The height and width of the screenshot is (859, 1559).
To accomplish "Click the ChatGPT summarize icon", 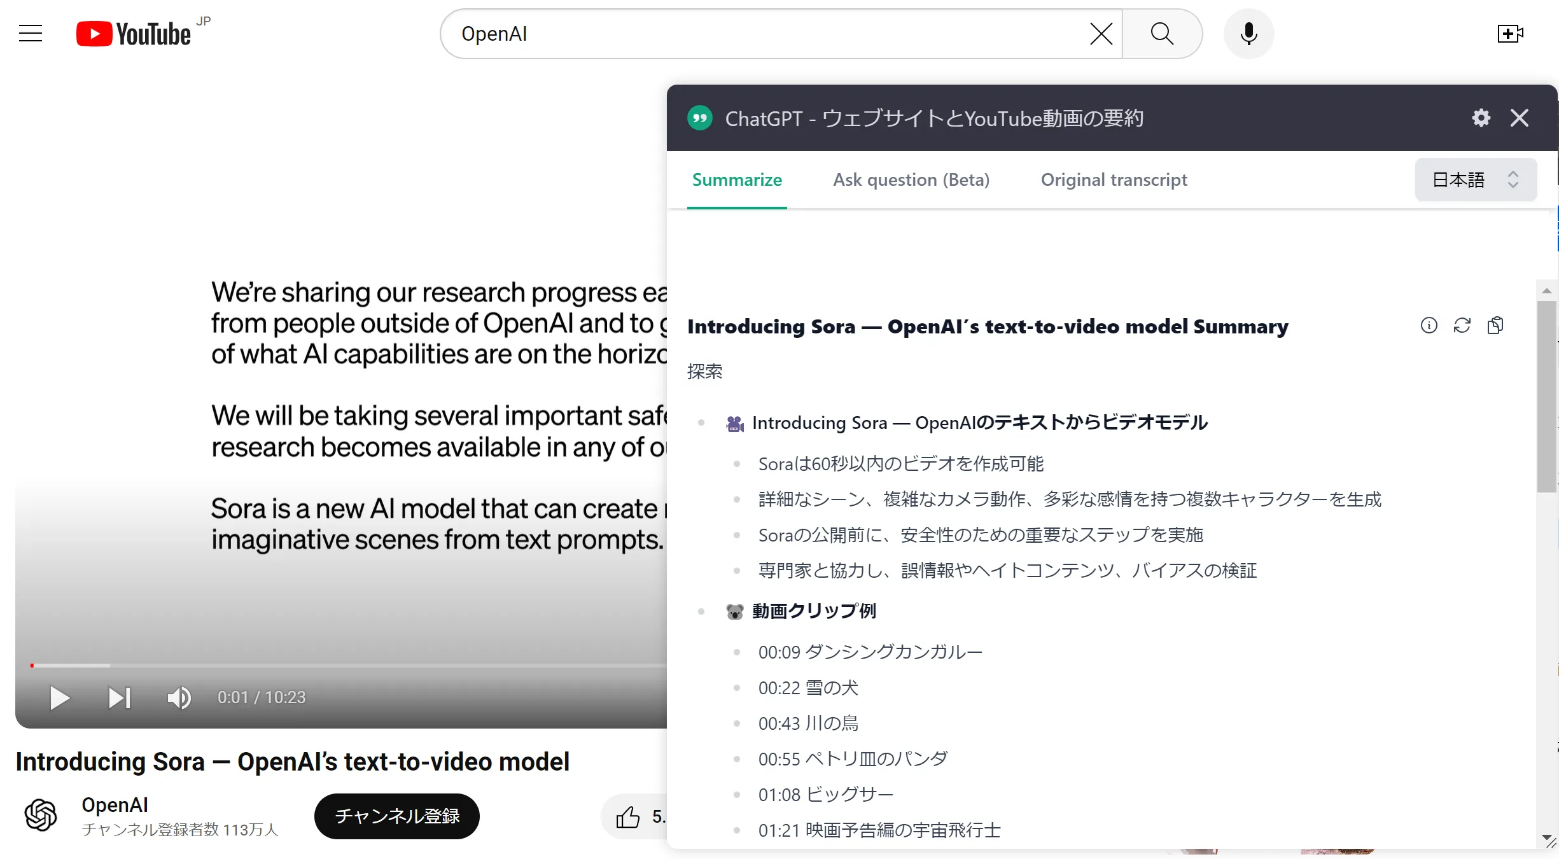I will point(698,118).
